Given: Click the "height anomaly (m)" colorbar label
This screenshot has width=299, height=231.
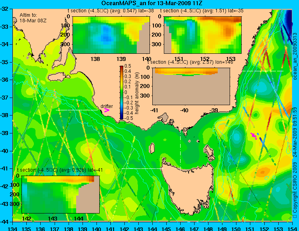Looking at the screenshot, I should (137, 93).
